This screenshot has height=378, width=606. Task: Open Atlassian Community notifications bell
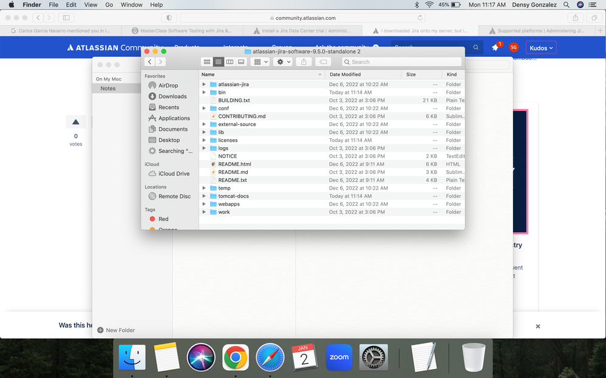(x=495, y=47)
